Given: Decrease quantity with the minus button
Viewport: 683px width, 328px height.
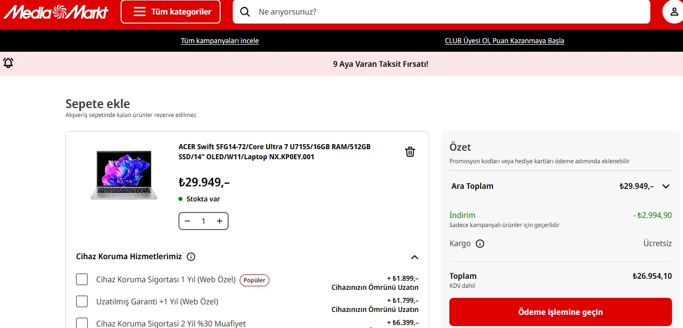Looking at the screenshot, I should pyautogui.click(x=187, y=221).
